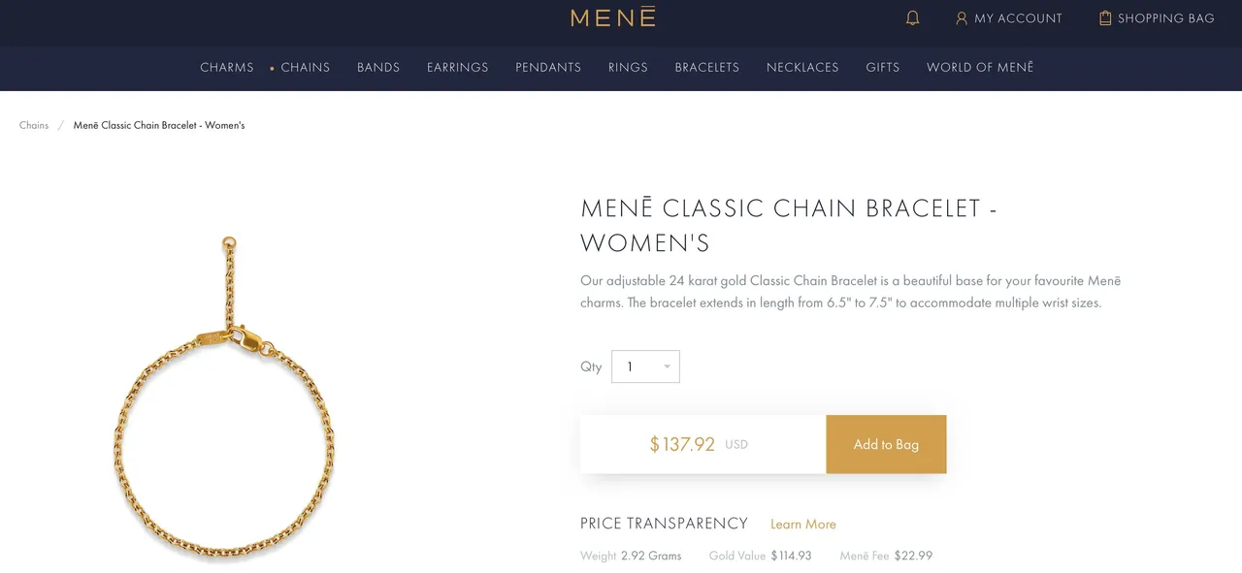The image size is (1242, 573).
Task: Open the Qty quantity dropdown
Action: (x=645, y=366)
